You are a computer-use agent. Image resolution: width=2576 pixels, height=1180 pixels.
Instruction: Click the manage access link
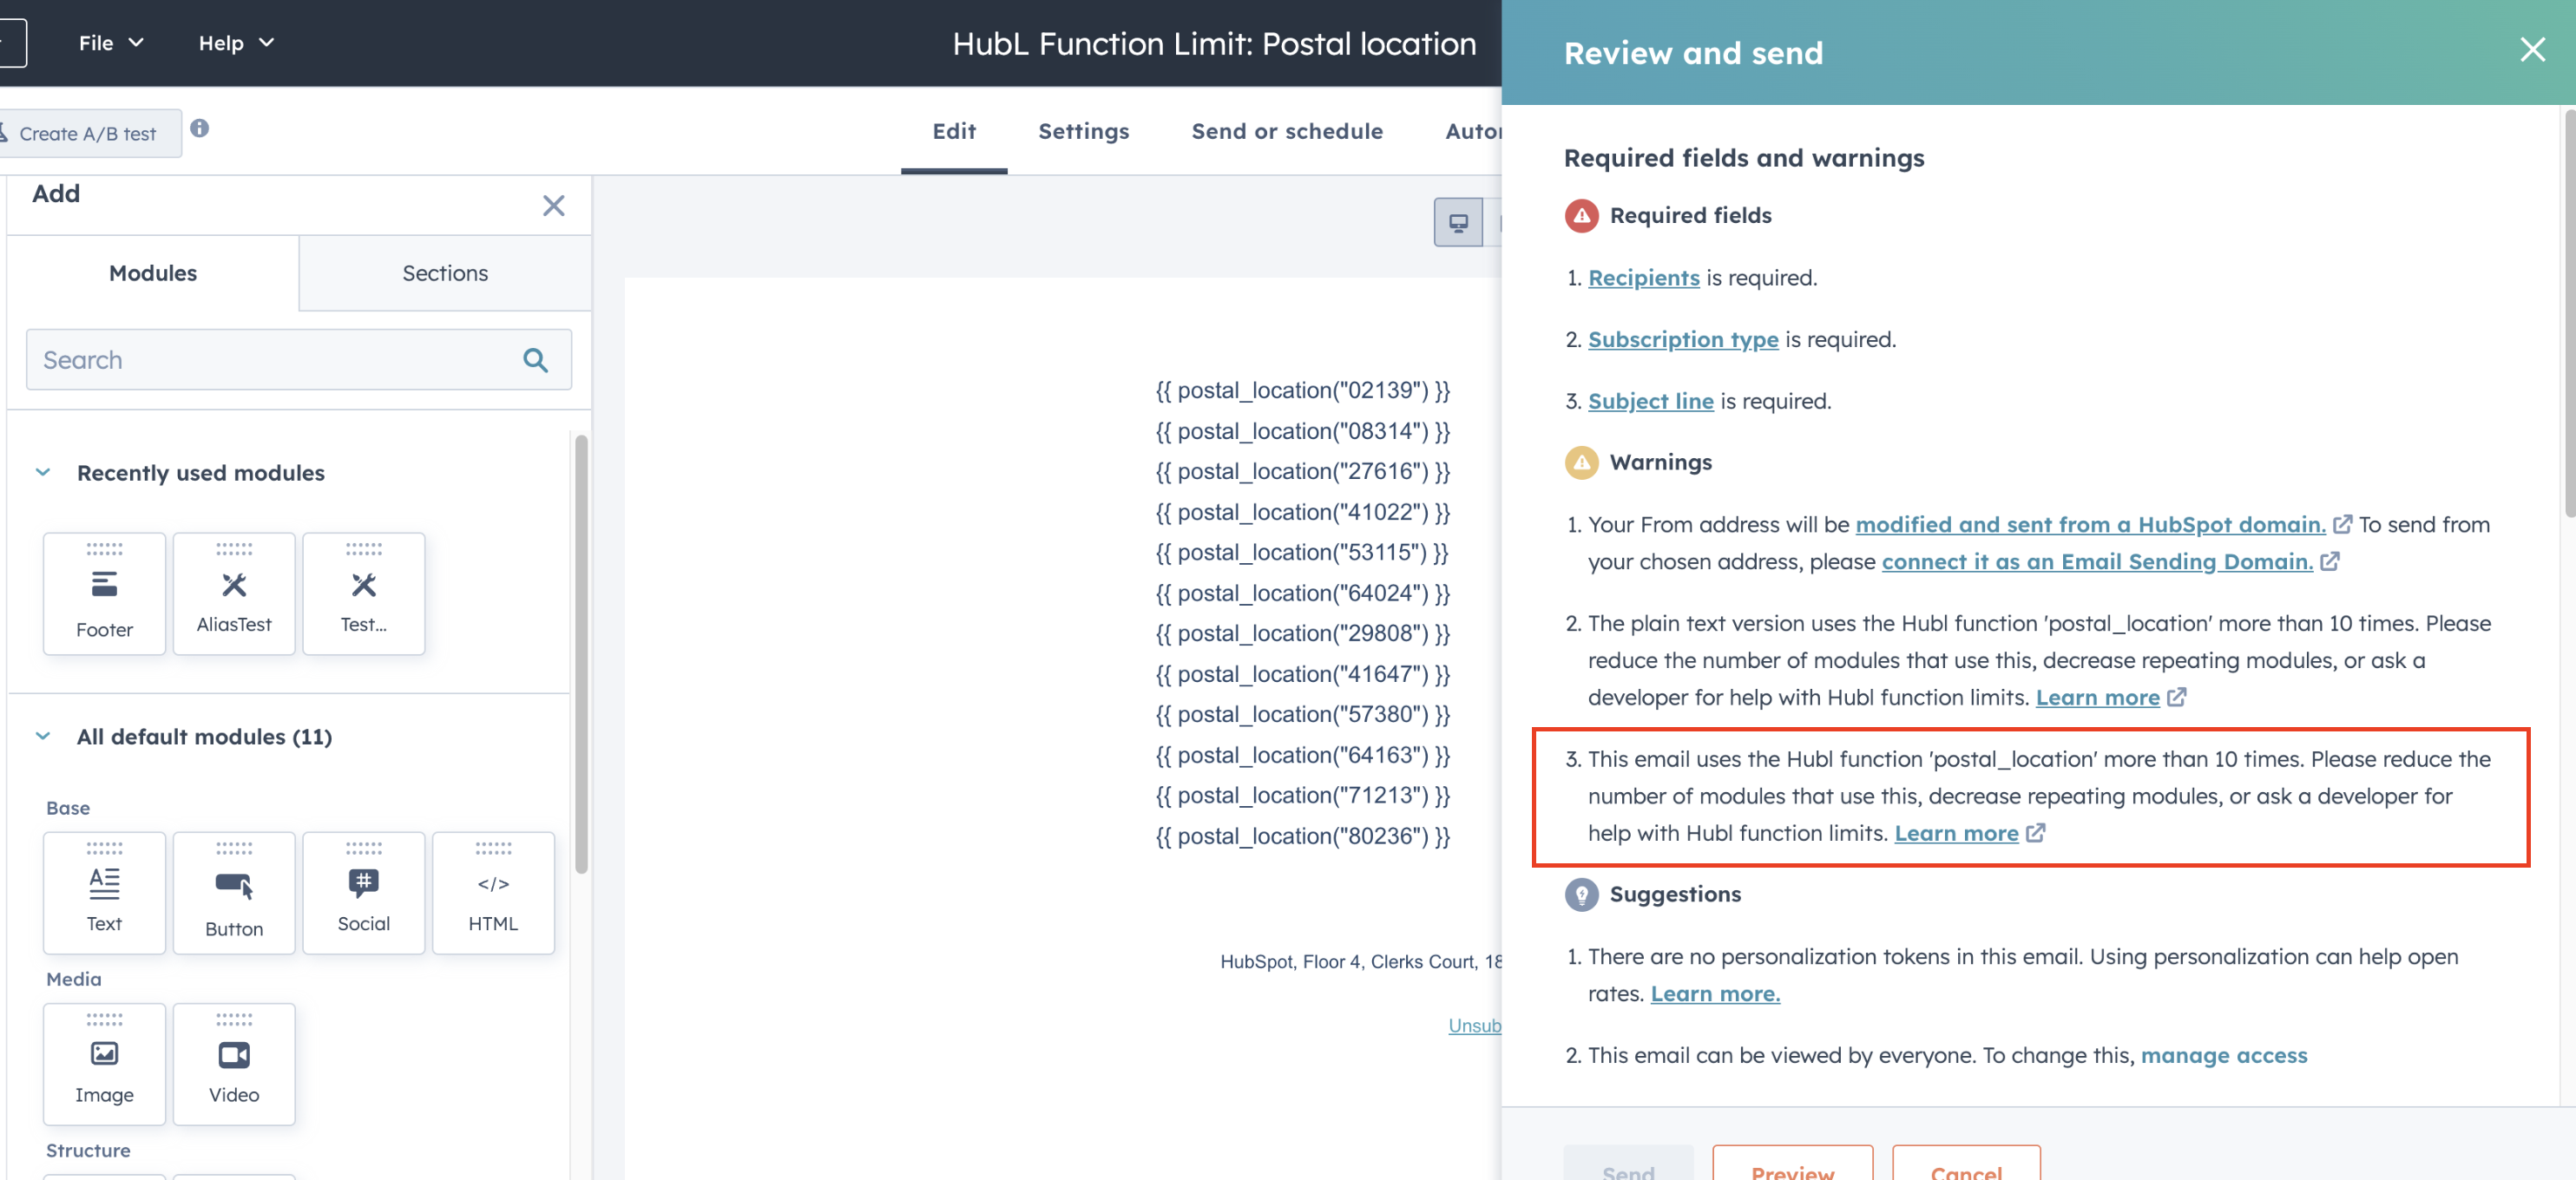tap(2223, 1055)
